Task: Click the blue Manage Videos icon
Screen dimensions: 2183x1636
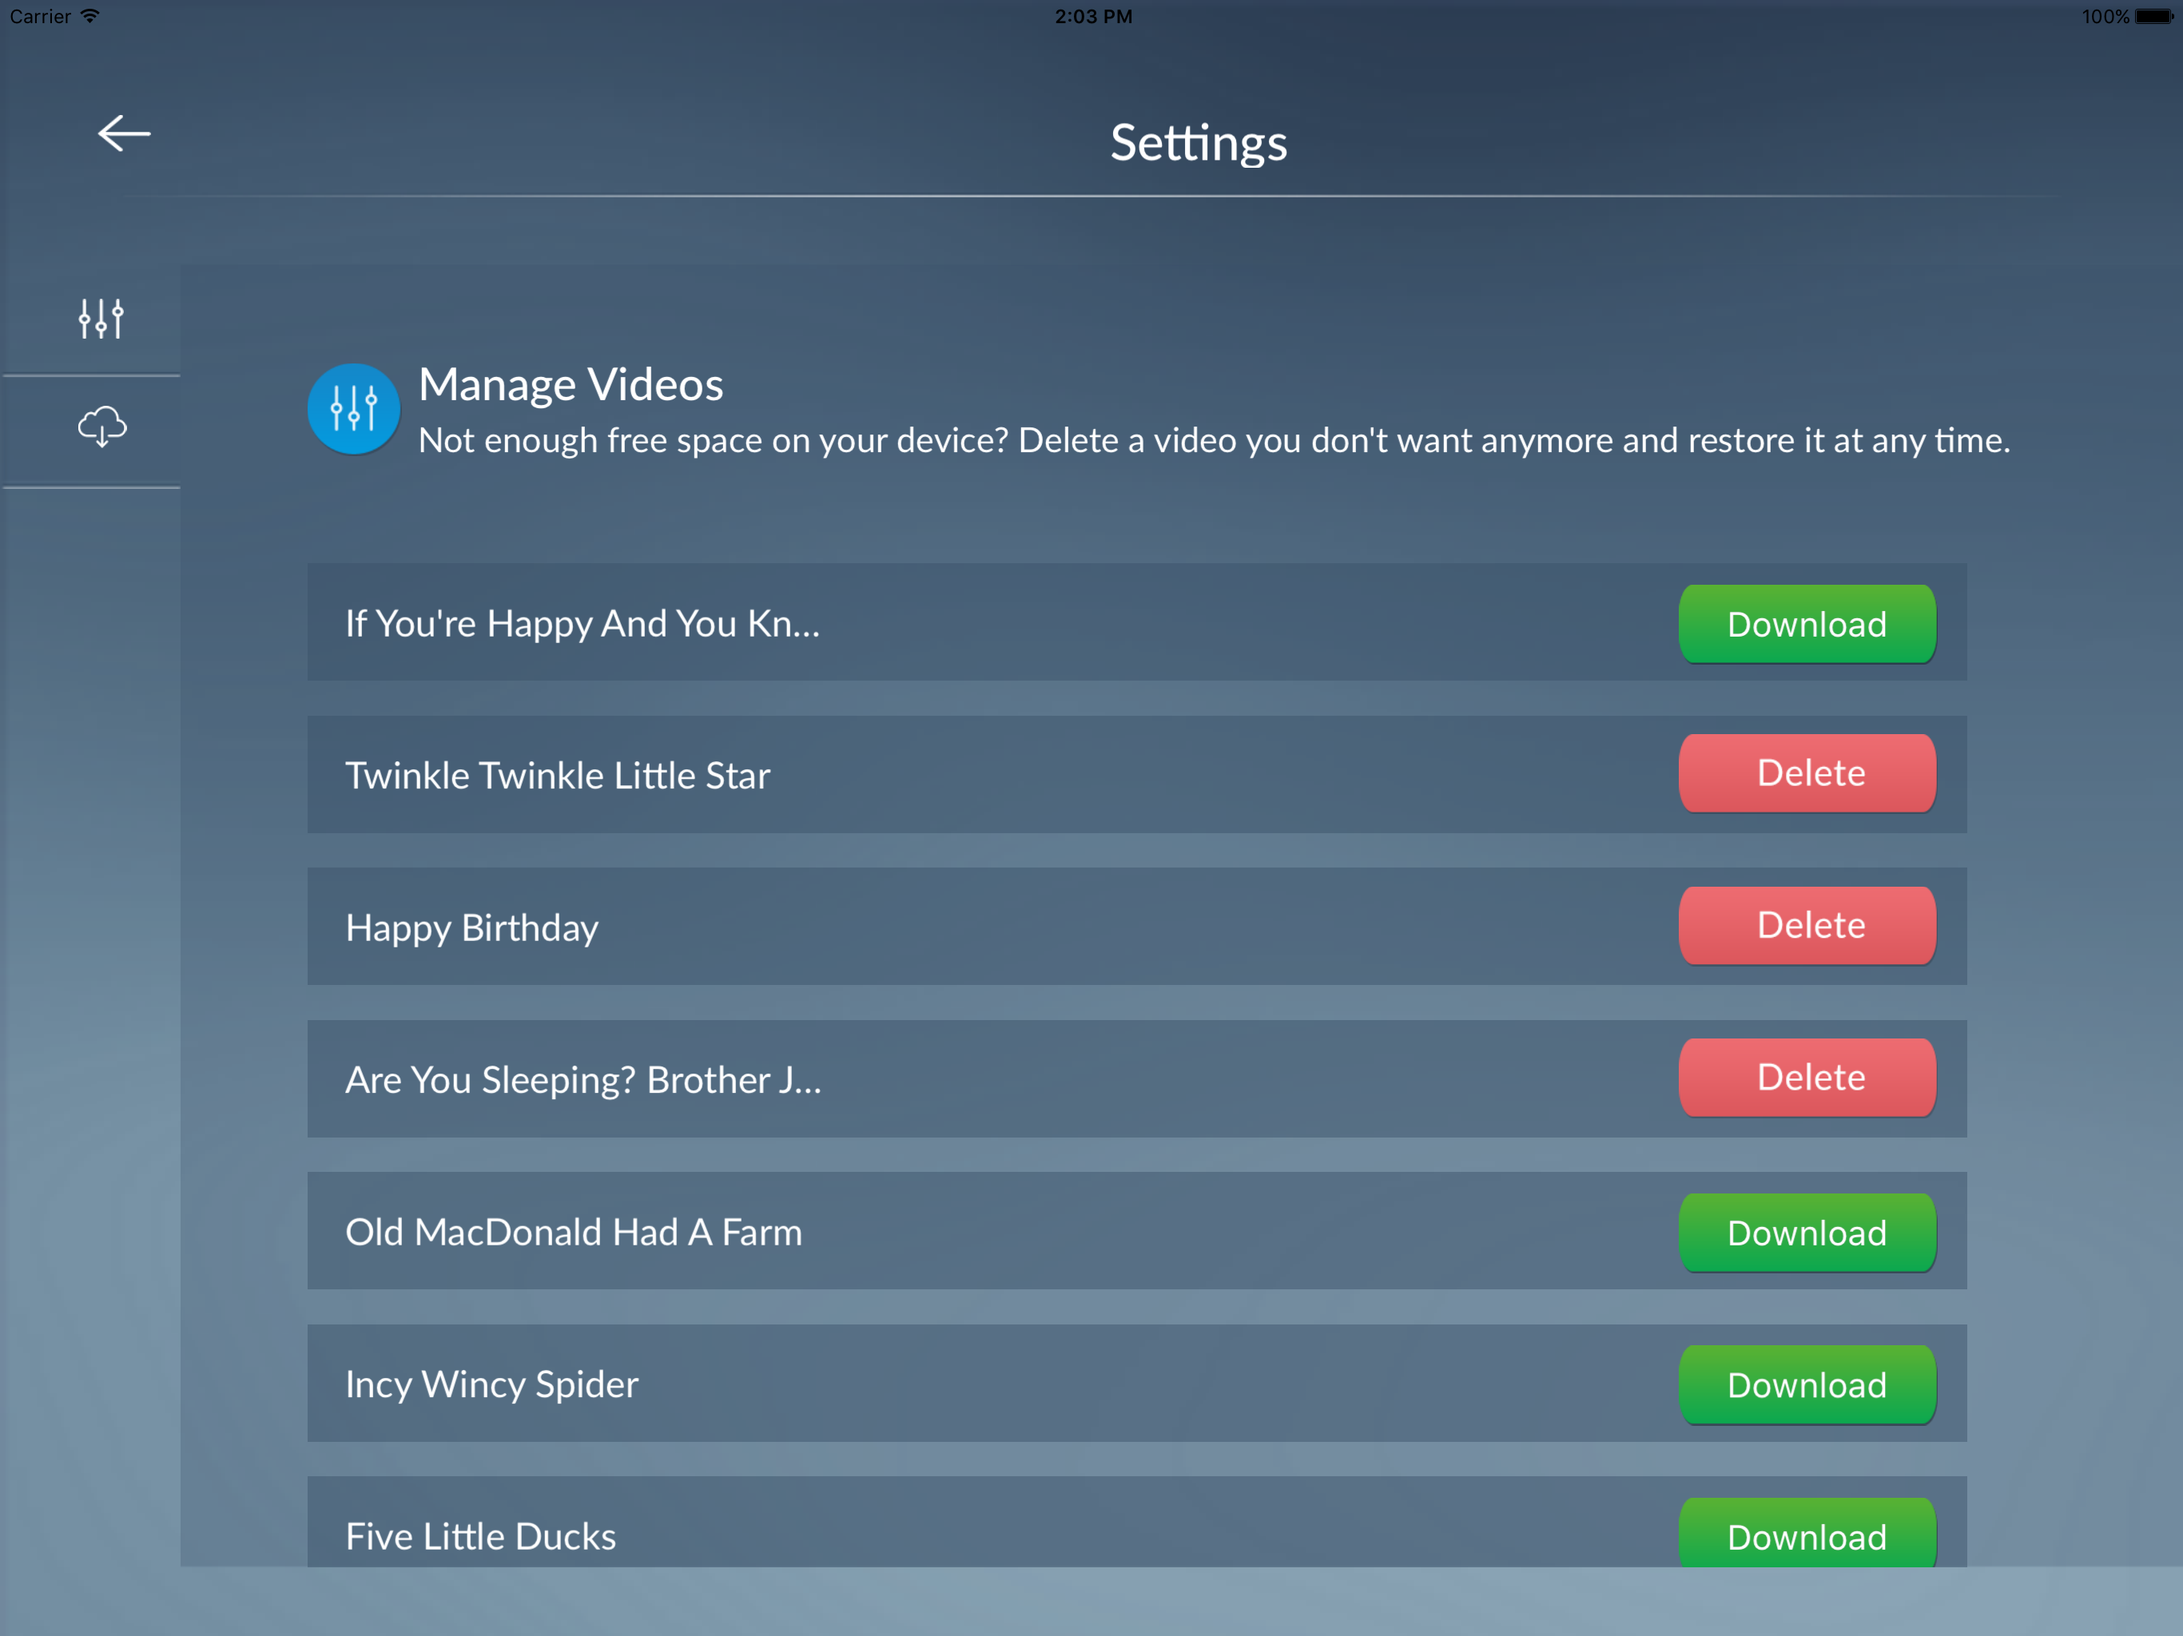Action: [x=353, y=408]
